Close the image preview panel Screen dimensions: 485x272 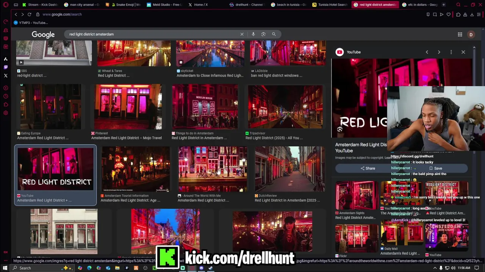pos(463,52)
